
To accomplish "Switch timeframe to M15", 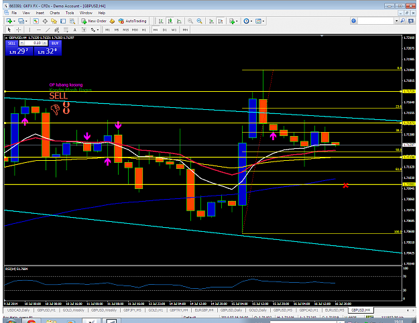I will pos(125,30).
